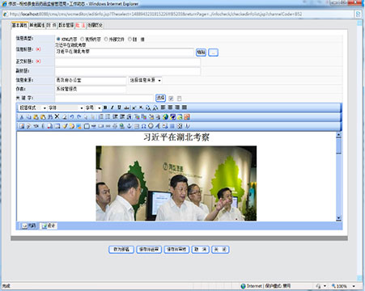Select the 外部文件 radio option
Screen dimensions: 365x291
point(106,40)
